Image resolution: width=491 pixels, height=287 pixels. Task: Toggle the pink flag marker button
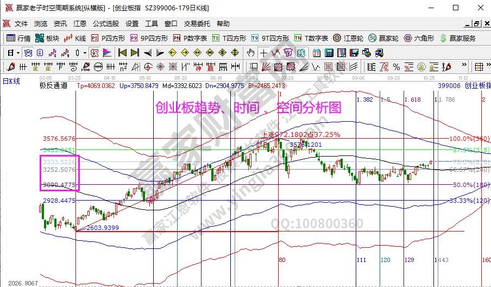pos(107,53)
